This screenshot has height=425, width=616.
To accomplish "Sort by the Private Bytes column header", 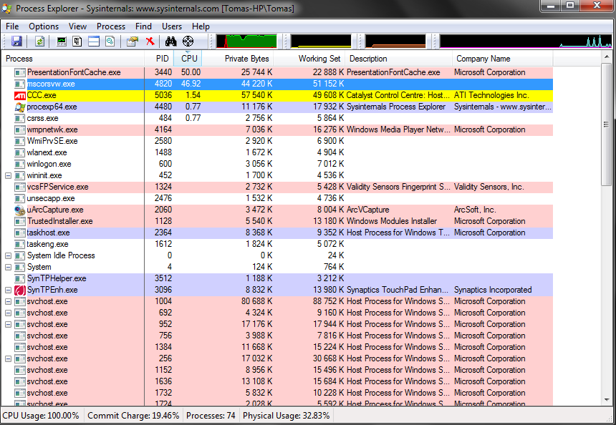I will [x=238, y=59].
